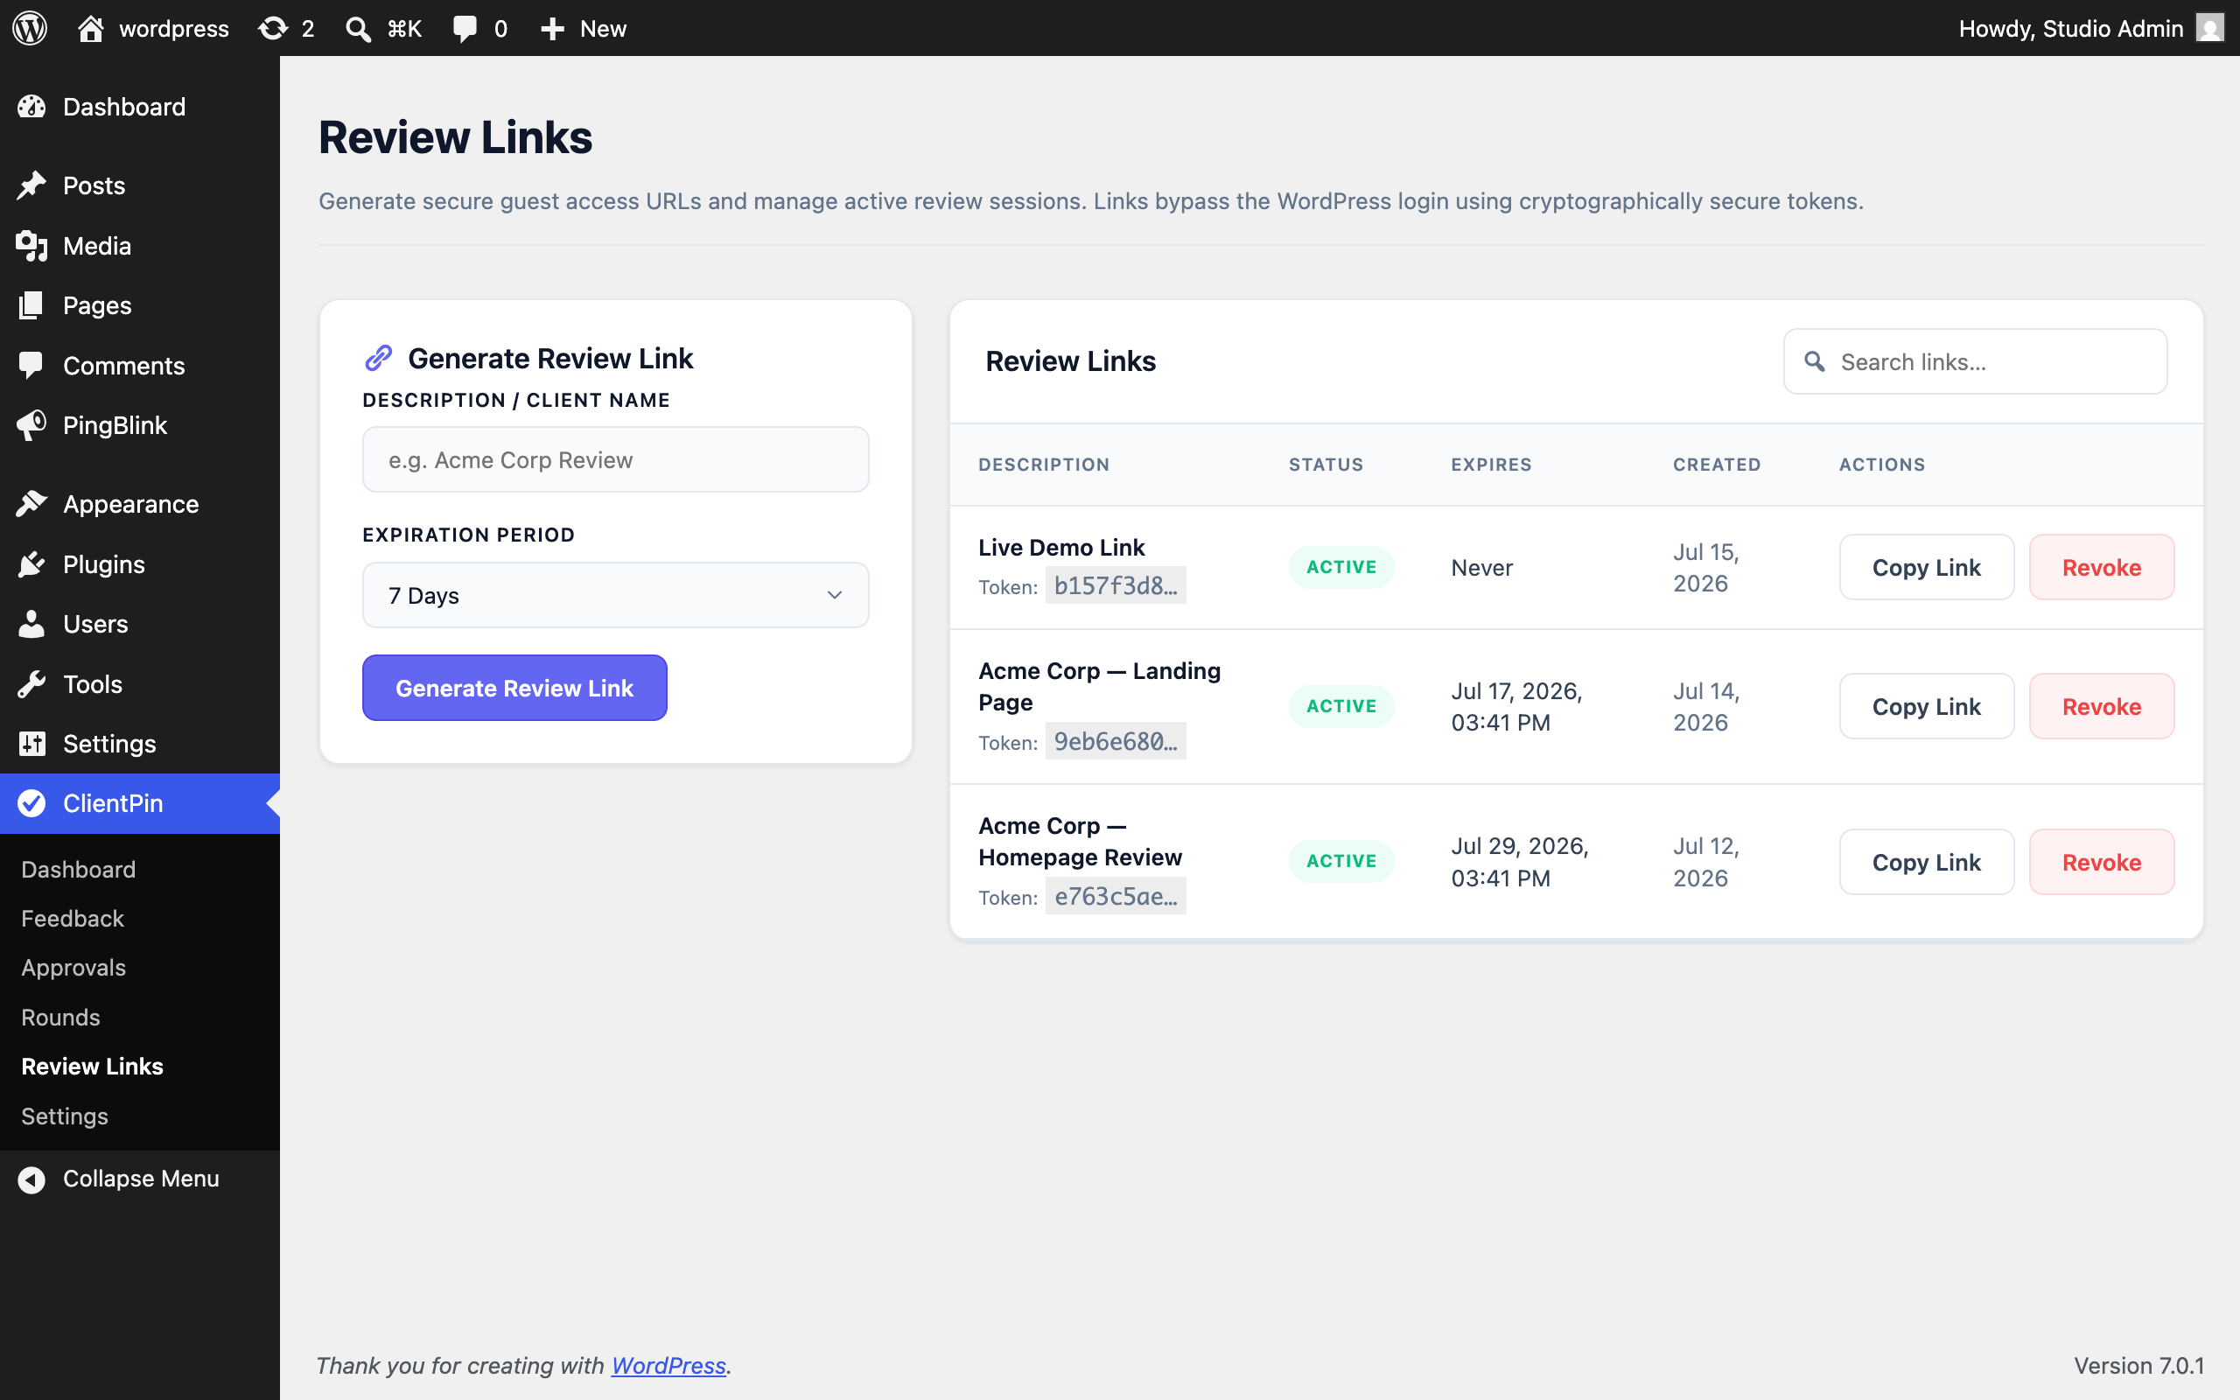Click the updates icon showing 2
The width and height of the screenshot is (2240, 1400).
coord(272,28)
